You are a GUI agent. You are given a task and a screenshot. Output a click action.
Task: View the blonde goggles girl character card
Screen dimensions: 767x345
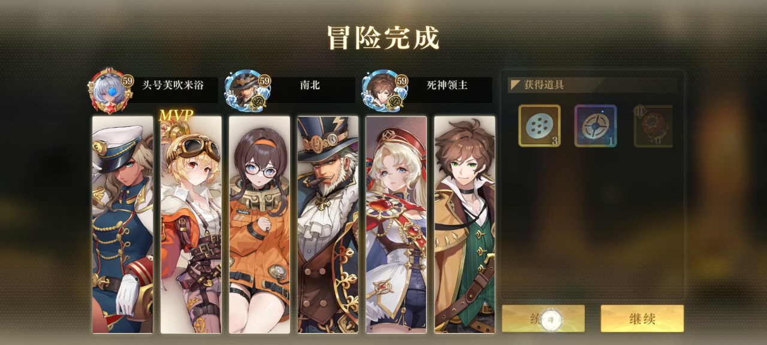191,225
